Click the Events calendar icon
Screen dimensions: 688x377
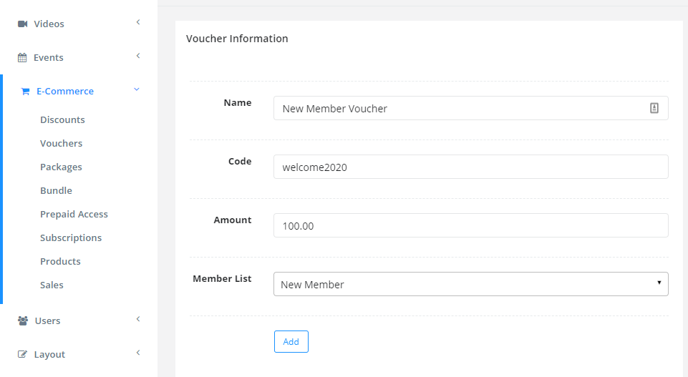(22, 57)
